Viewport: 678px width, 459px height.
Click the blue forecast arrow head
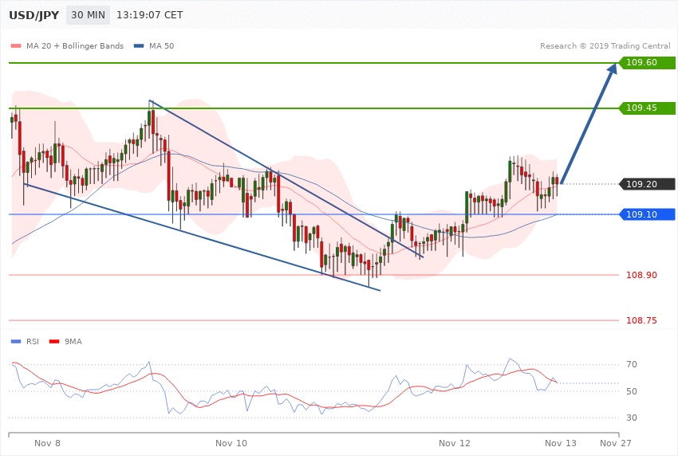coord(611,72)
